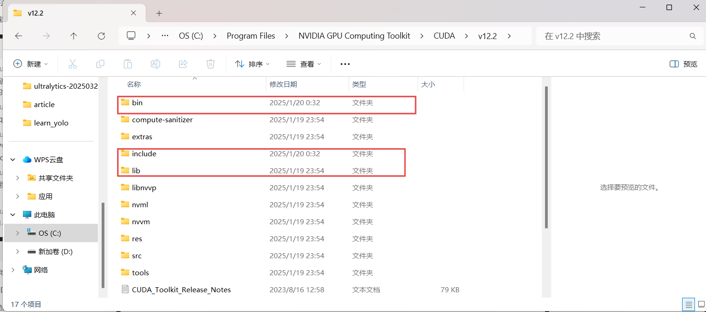
Task: Click the navigation pane scrollbar
Action: pos(103,245)
